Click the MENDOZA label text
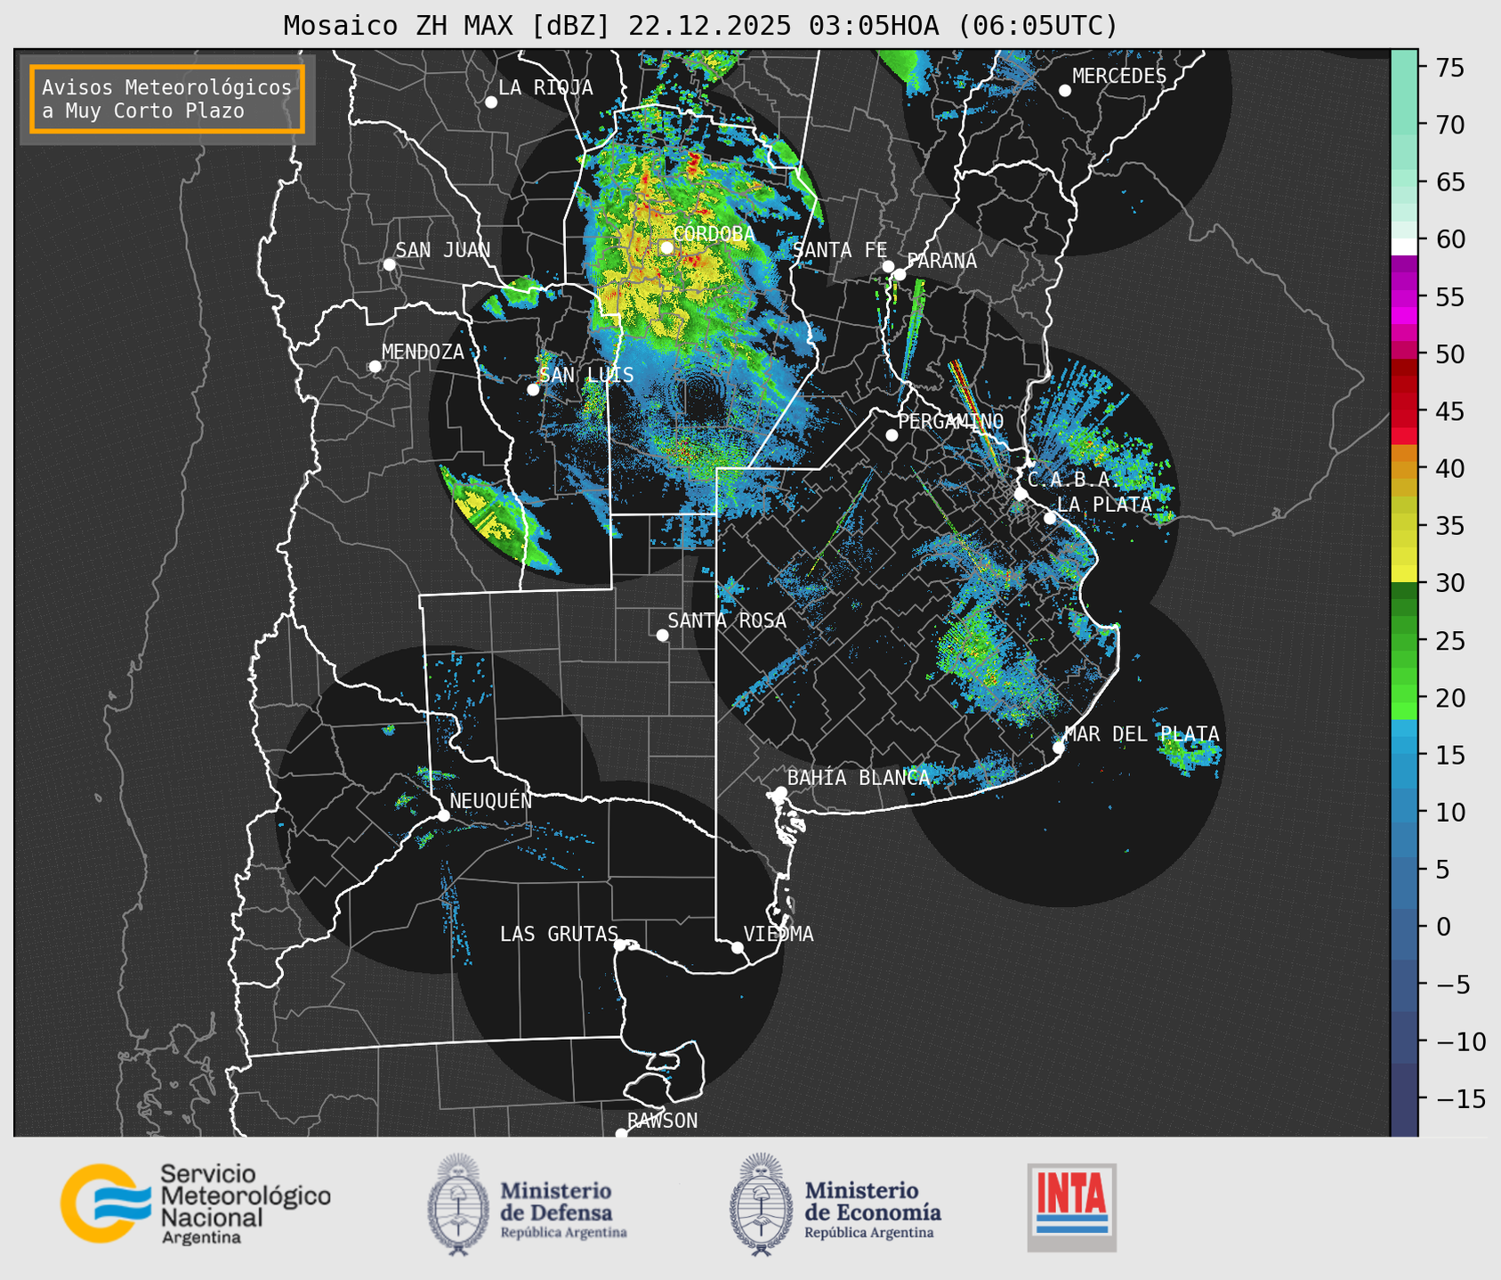Image resolution: width=1501 pixels, height=1280 pixels. point(423,352)
